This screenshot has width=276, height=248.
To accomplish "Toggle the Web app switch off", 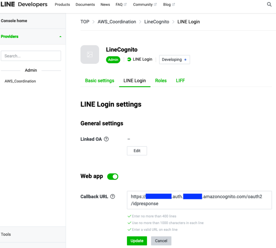I will click(113, 176).
